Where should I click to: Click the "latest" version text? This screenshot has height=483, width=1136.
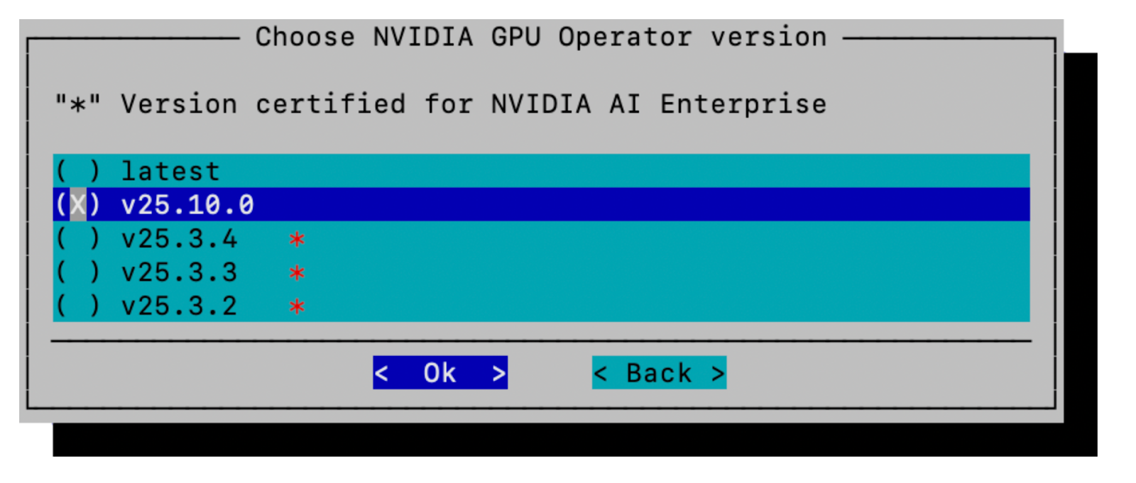point(170,171)
